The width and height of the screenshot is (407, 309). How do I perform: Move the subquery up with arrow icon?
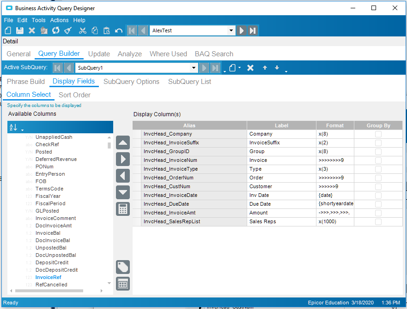pos(265,68)
